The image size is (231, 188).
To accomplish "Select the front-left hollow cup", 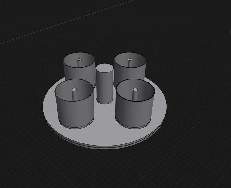I will click(75, 104).
